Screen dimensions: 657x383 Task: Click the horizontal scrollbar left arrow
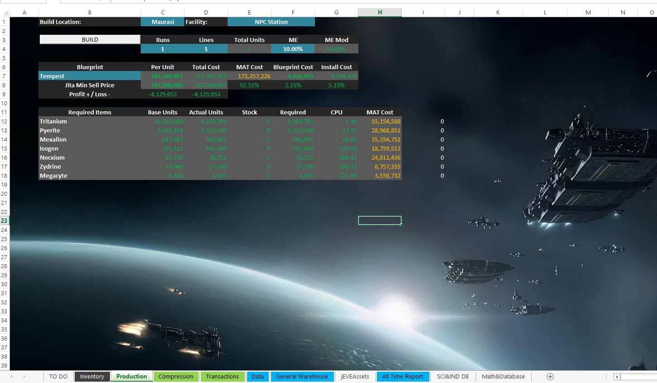coord(617,377)
